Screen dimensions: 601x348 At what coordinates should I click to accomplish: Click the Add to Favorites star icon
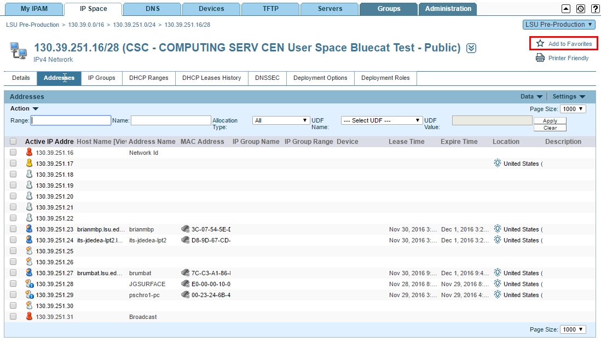(540, 43)
